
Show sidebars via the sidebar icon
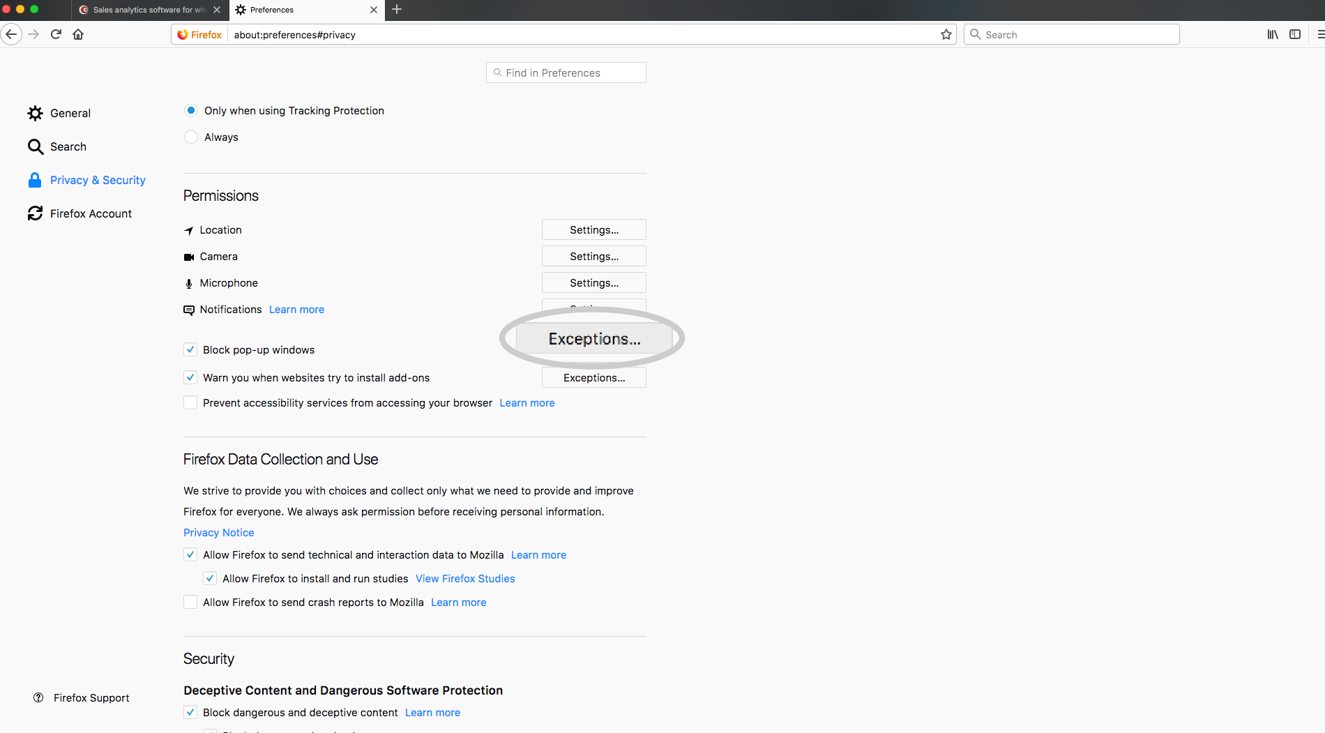(1295, 34)
